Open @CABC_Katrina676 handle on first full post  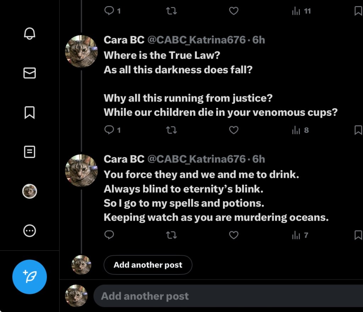click(x=196, y=40)
